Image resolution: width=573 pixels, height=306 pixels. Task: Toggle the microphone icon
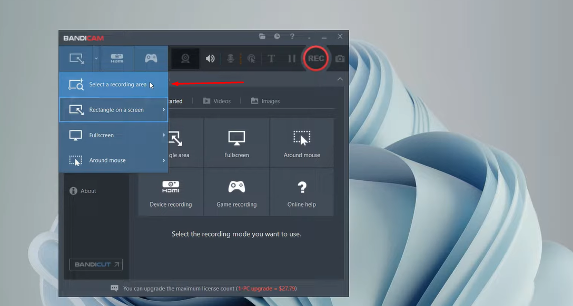[231, 58]
